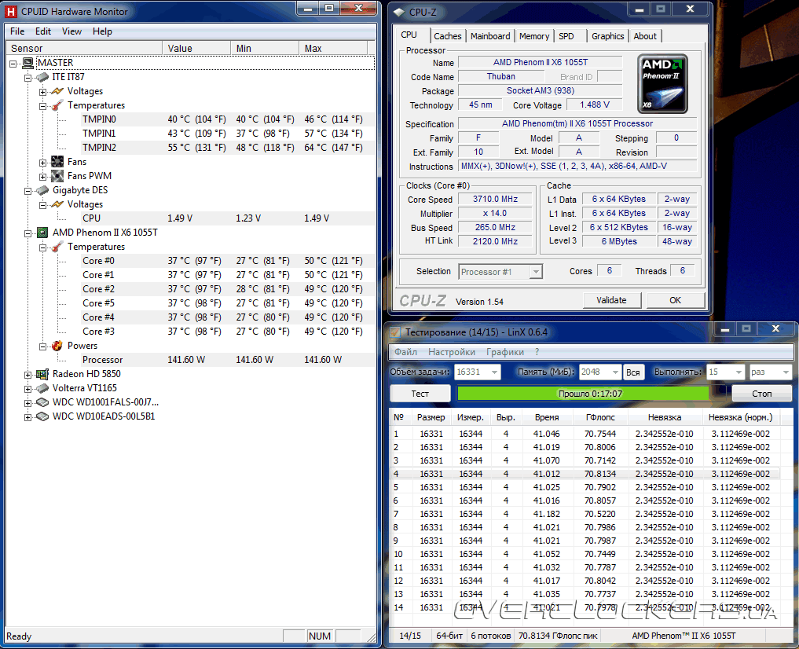This screenshot has height=649, width=799.
Task: Open the Processor #1 selection dropdown
Action: pyautogui.click(x=536, y=272)
